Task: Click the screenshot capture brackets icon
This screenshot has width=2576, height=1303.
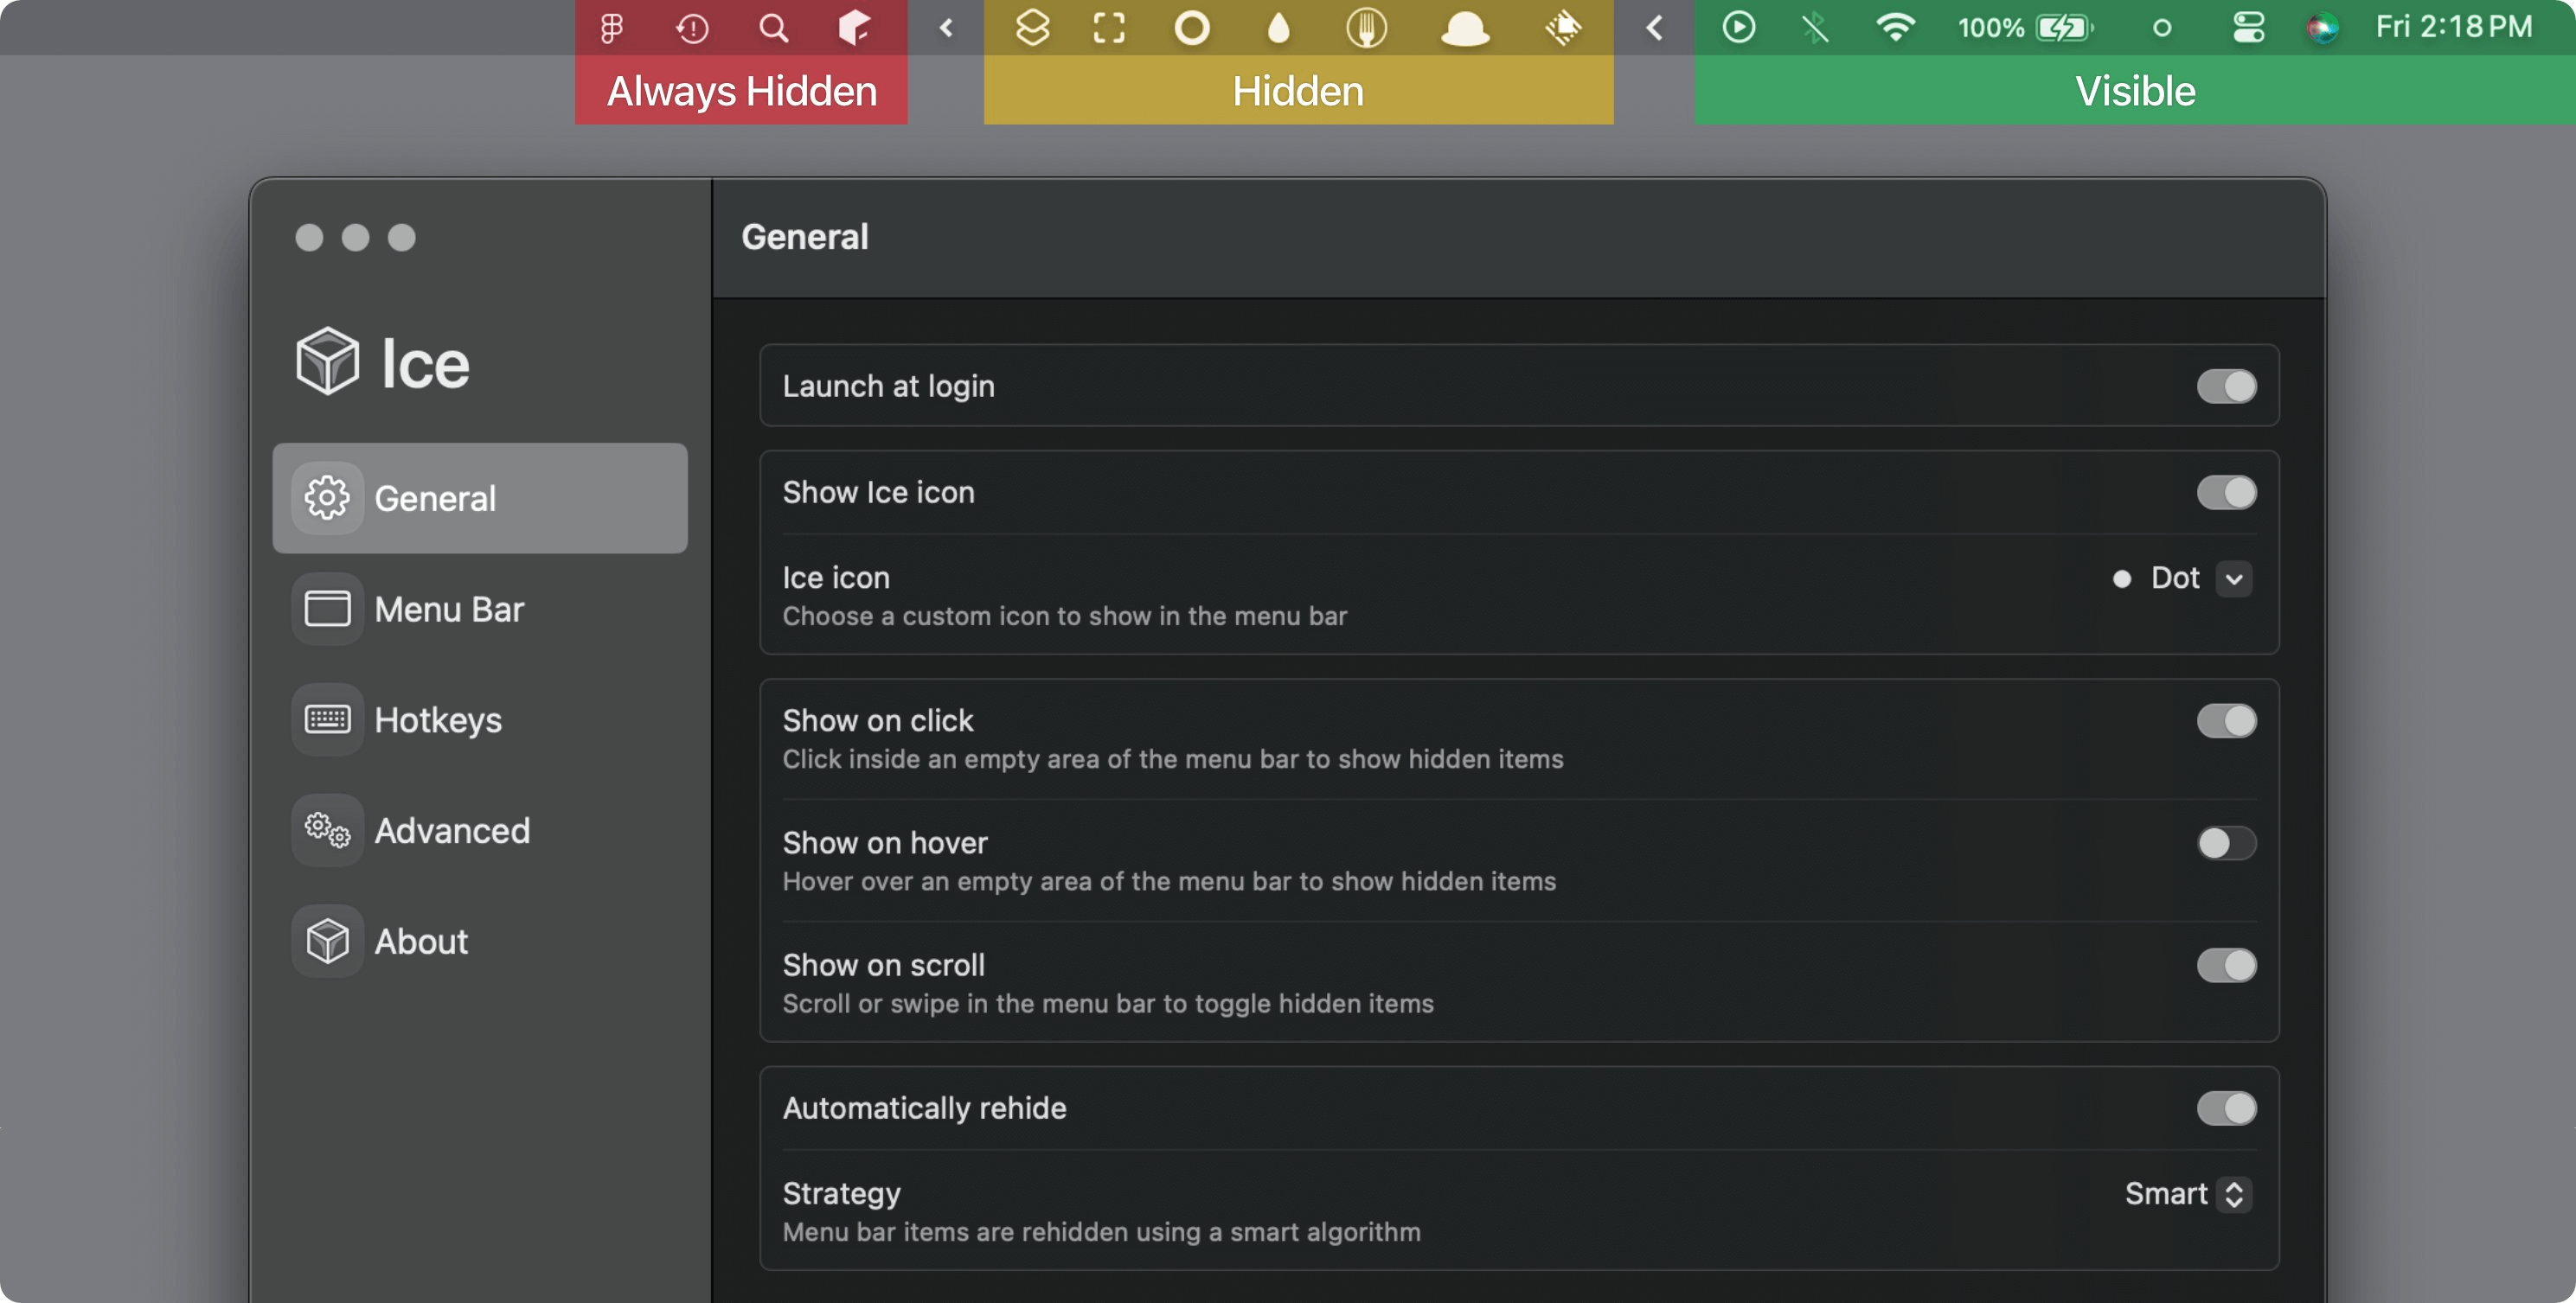Action: [x=1109, y=28]
